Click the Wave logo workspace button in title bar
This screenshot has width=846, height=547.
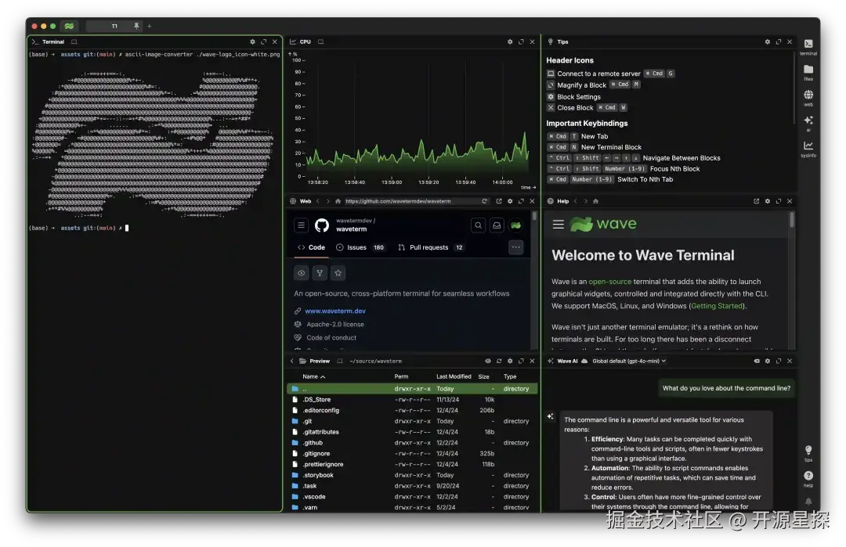[69, 26]
